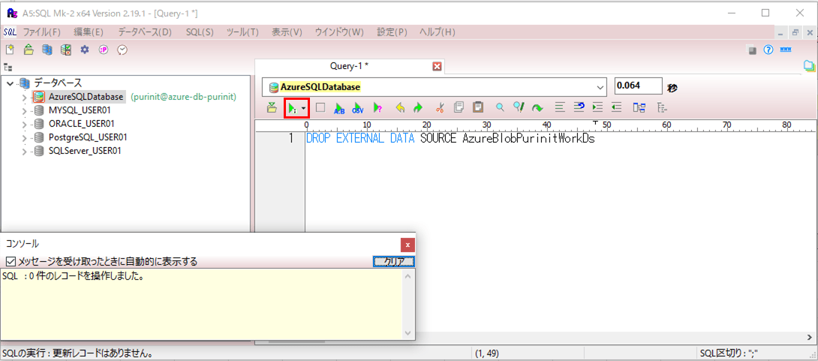Screen dimensions: 818x361
Task: Open SQL history clock icon
Action: pos(122,50)
